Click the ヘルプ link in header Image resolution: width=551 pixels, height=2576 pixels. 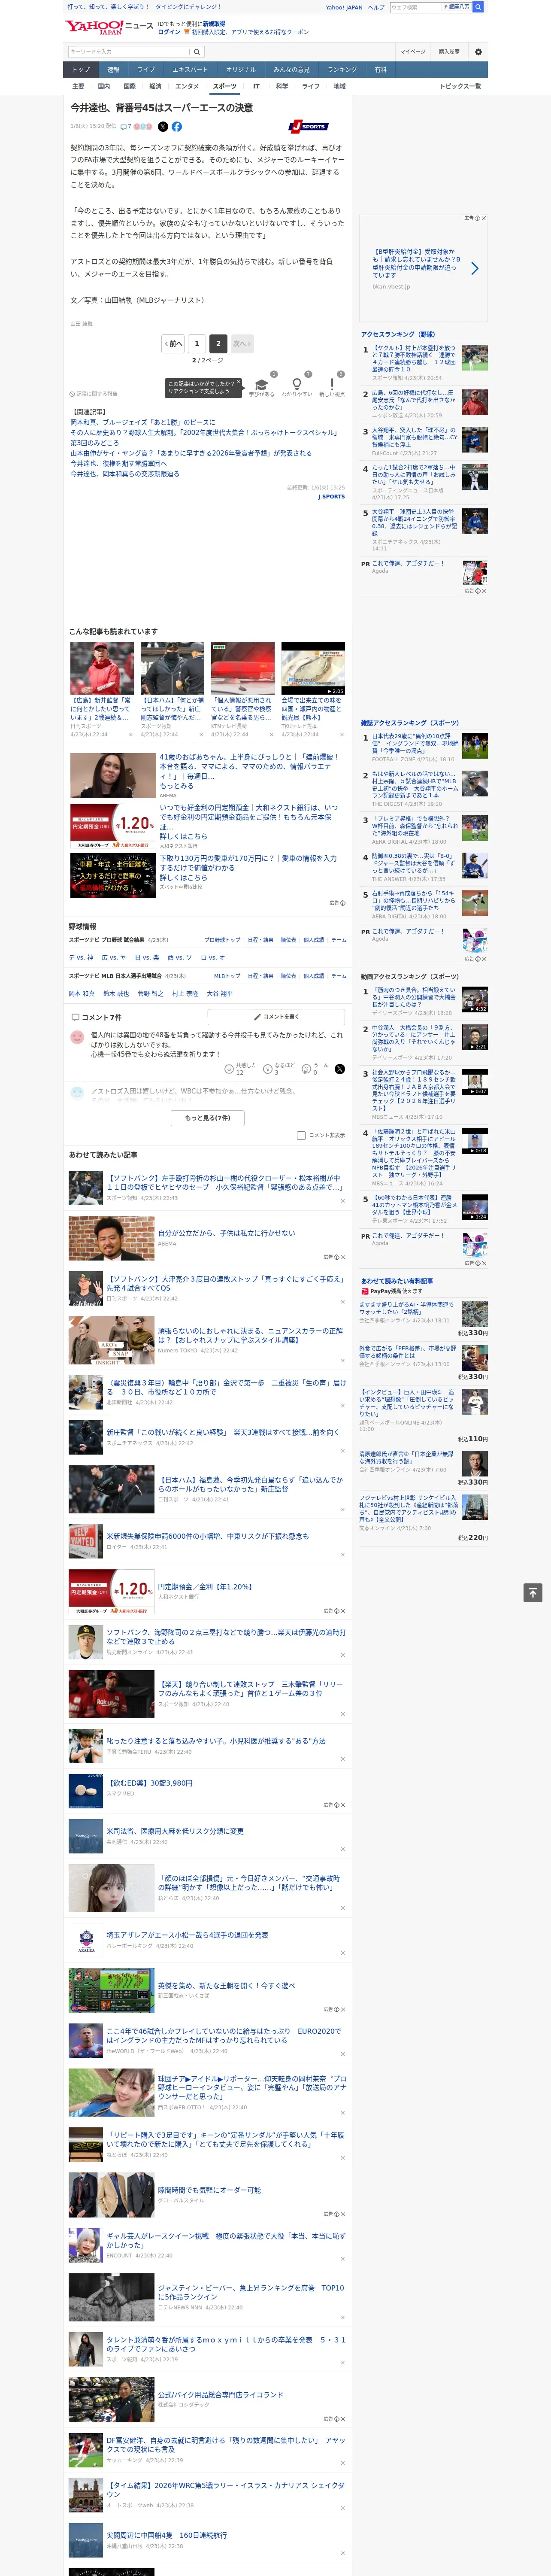pos(375,7)
